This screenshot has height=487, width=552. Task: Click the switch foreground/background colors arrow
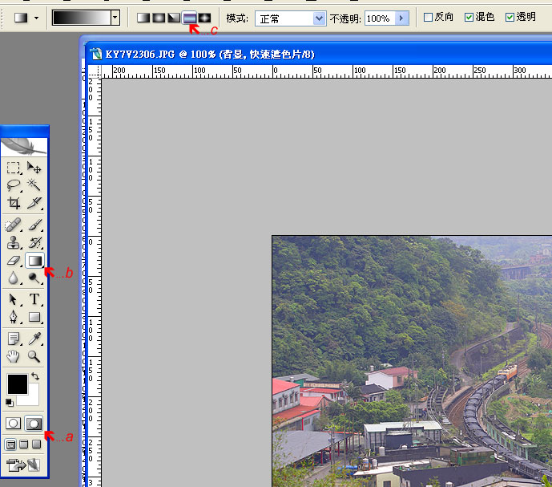[x=35, y=376]
